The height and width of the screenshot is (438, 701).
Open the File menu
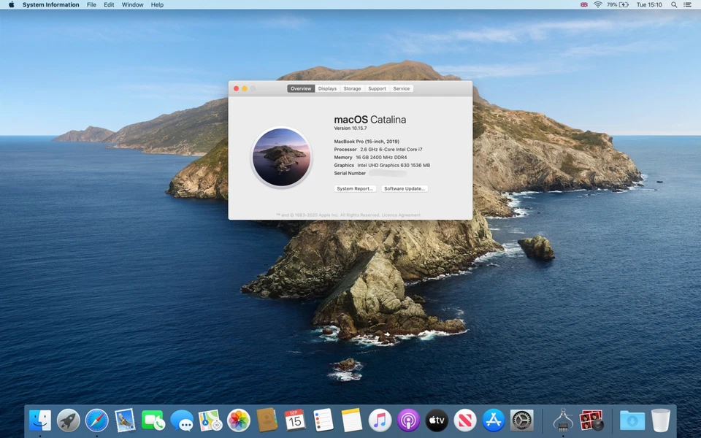tap(91, 4)
